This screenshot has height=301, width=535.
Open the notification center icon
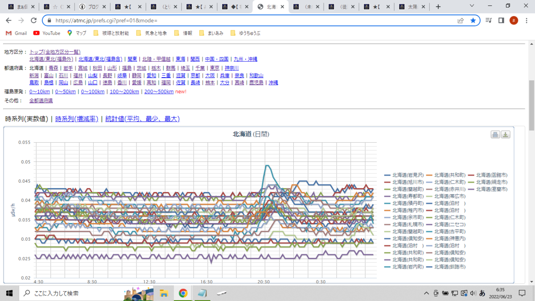[522, 293]
